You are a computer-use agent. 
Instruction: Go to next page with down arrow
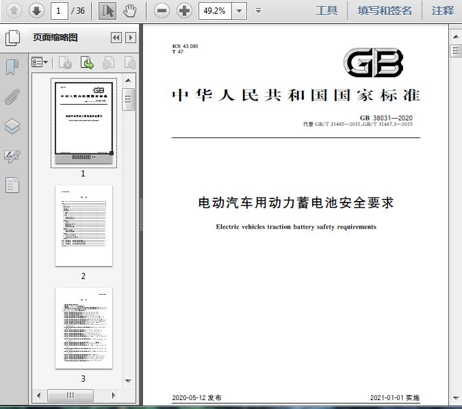pyautogui.click(x=36, y=10)
